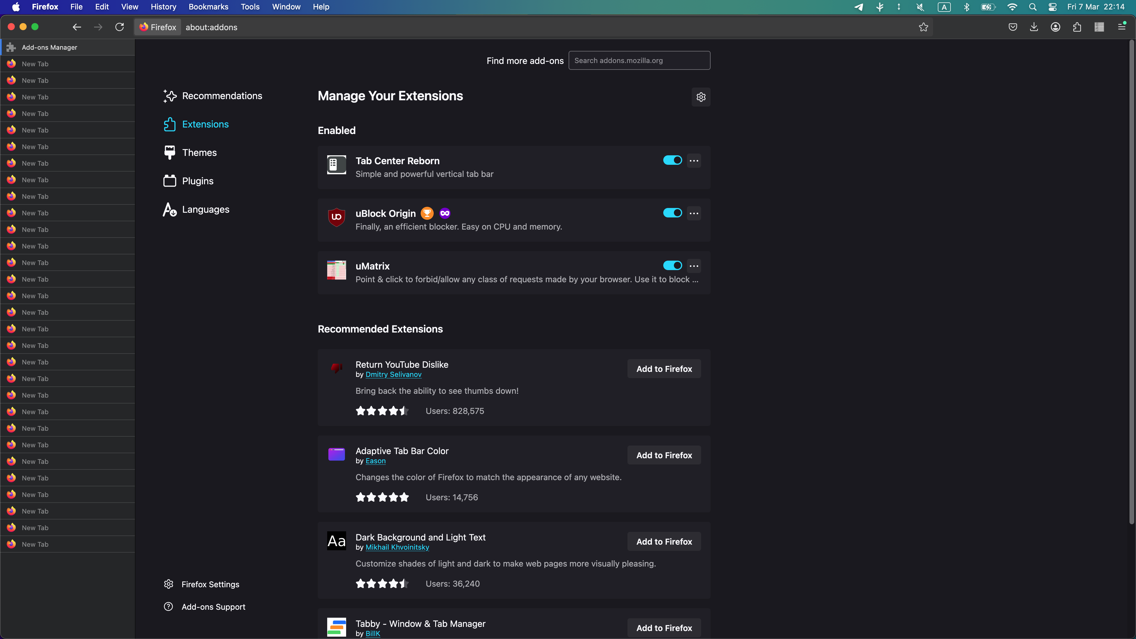This screenshot has height=639, width=1136.
Task: Focus the Search addons.mozilla.org field
Action: tap(639, 60)
